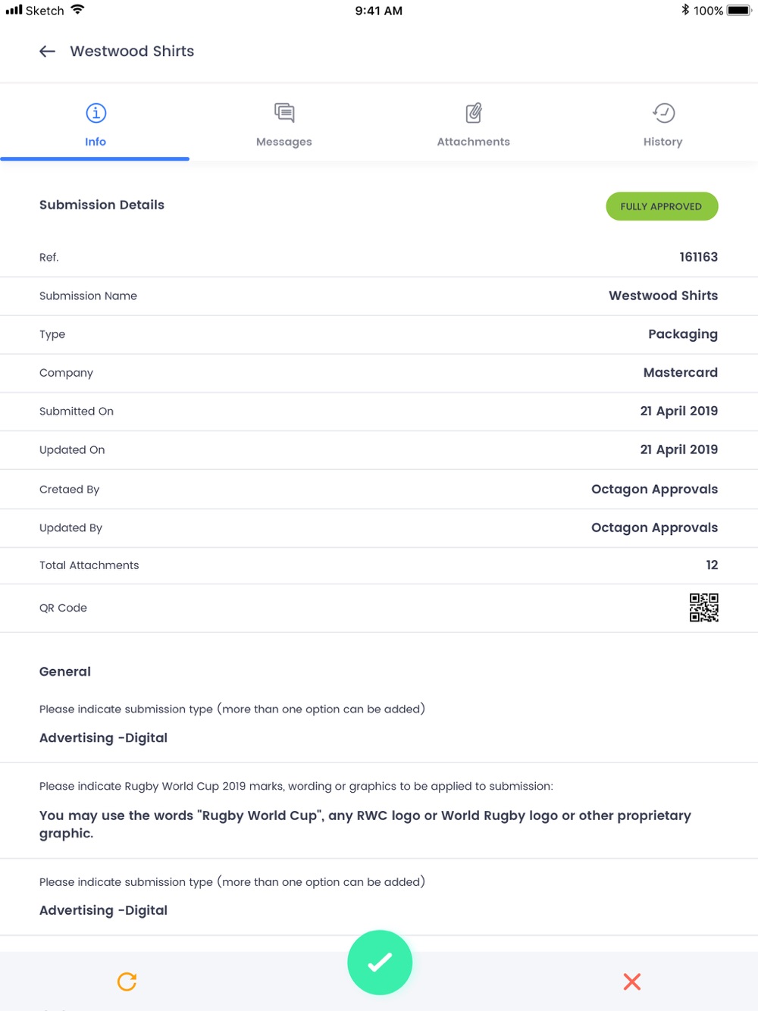Open the QR code thumbnail
Image resolution: width=758 pixels, height=1011 pixels.
click(x=703, y=608)
